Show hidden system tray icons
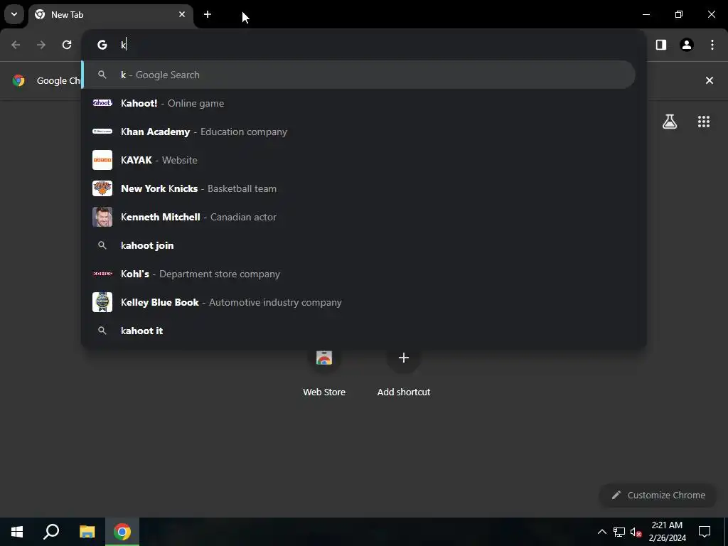 [x=601, y=532]
